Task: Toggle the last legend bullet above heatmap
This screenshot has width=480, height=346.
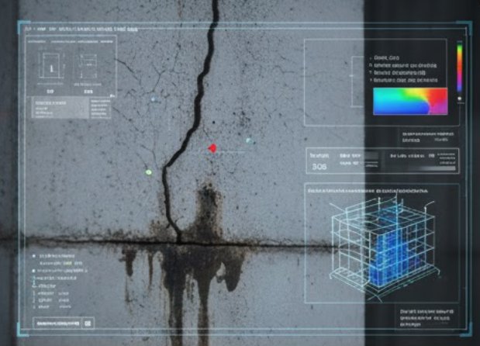Action: (369, 80)
